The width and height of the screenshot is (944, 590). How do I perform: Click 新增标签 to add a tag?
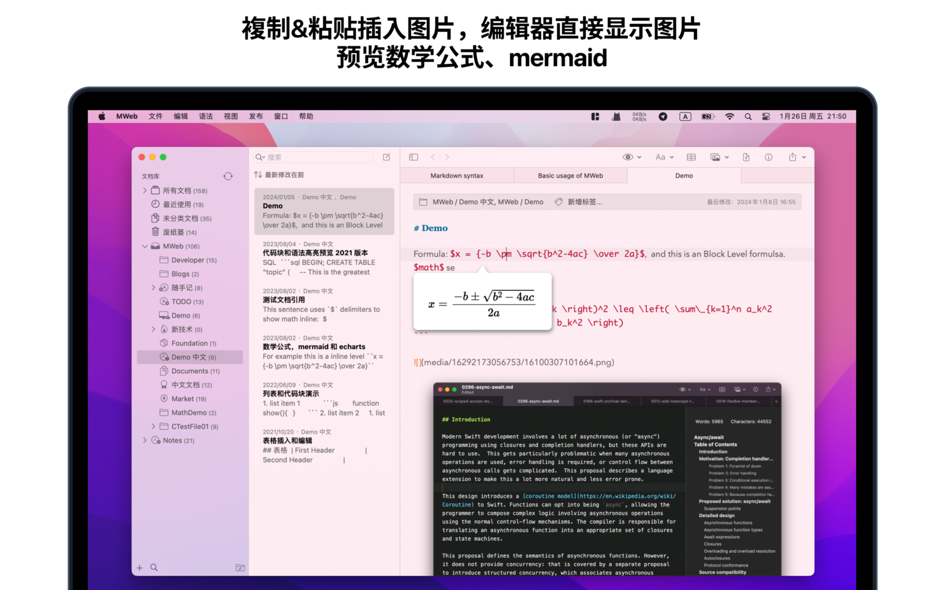pos(584,202)
